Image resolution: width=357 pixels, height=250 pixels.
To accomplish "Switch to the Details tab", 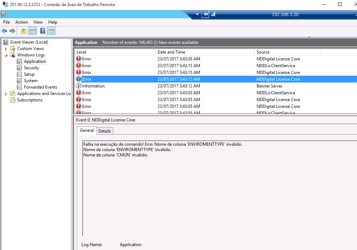I will pyautogui.click(x=104, y=131).
